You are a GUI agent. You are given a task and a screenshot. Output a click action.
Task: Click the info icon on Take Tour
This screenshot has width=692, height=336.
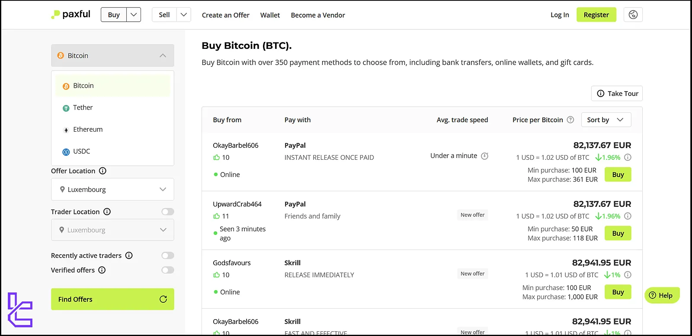point(601,93)
